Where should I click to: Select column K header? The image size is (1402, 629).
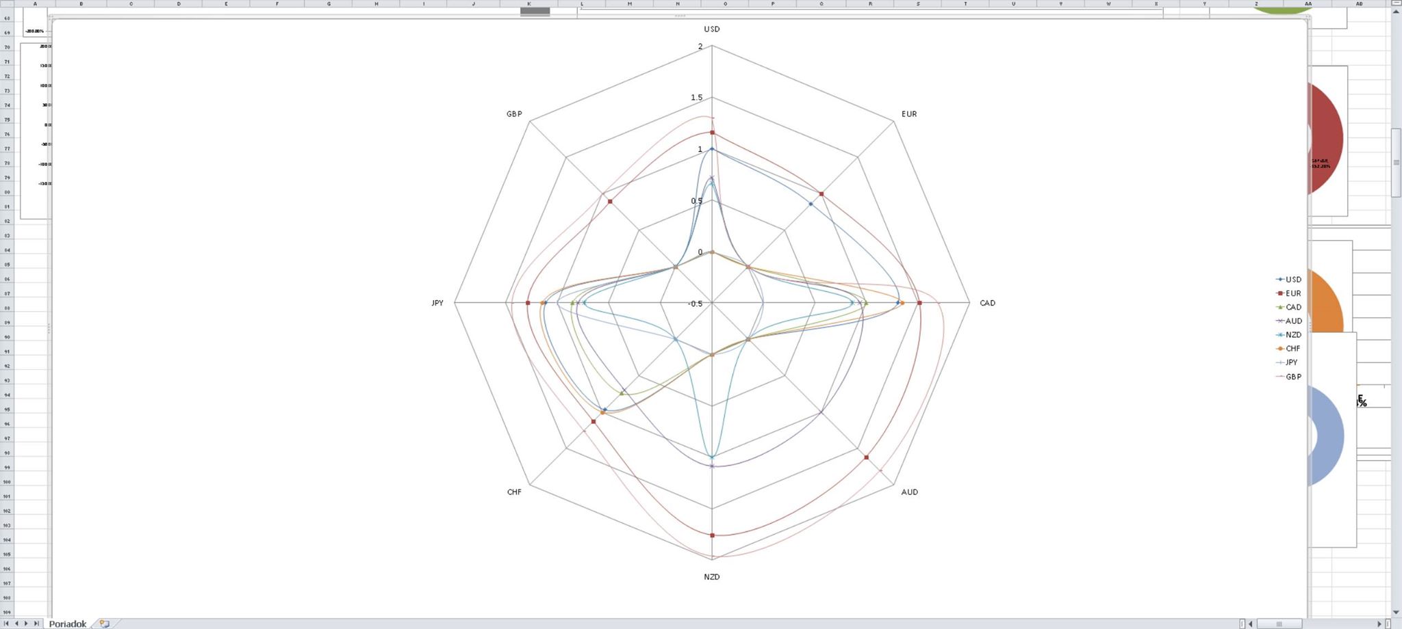pos(528,3)
